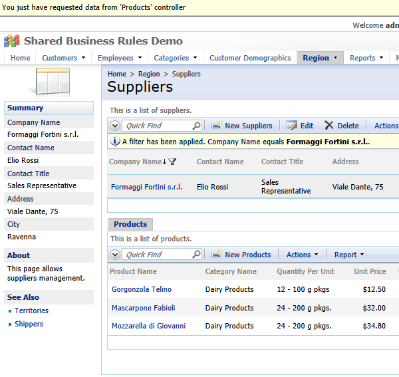Click Company Name link in filter message
This screenshot has width=399, height=377.
tap(234, 142)
